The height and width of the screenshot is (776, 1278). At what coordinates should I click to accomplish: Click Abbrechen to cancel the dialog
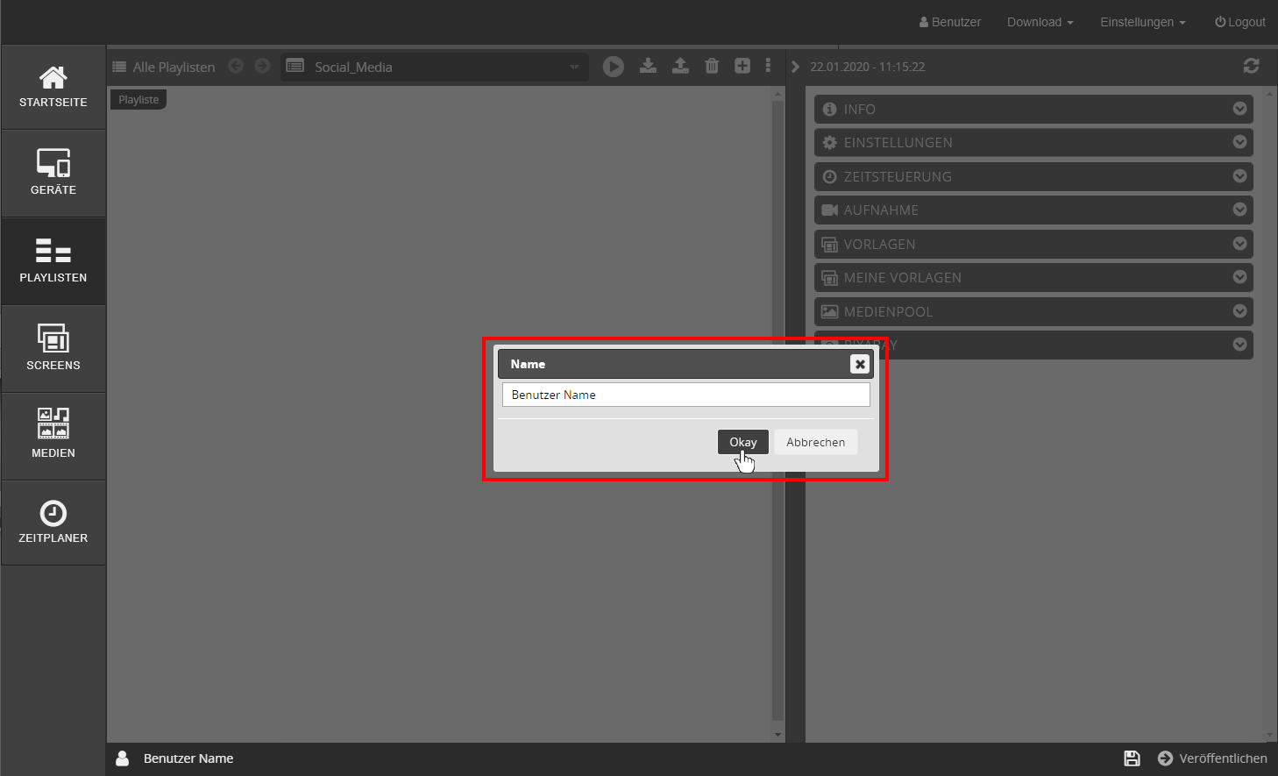coord(815,442)
